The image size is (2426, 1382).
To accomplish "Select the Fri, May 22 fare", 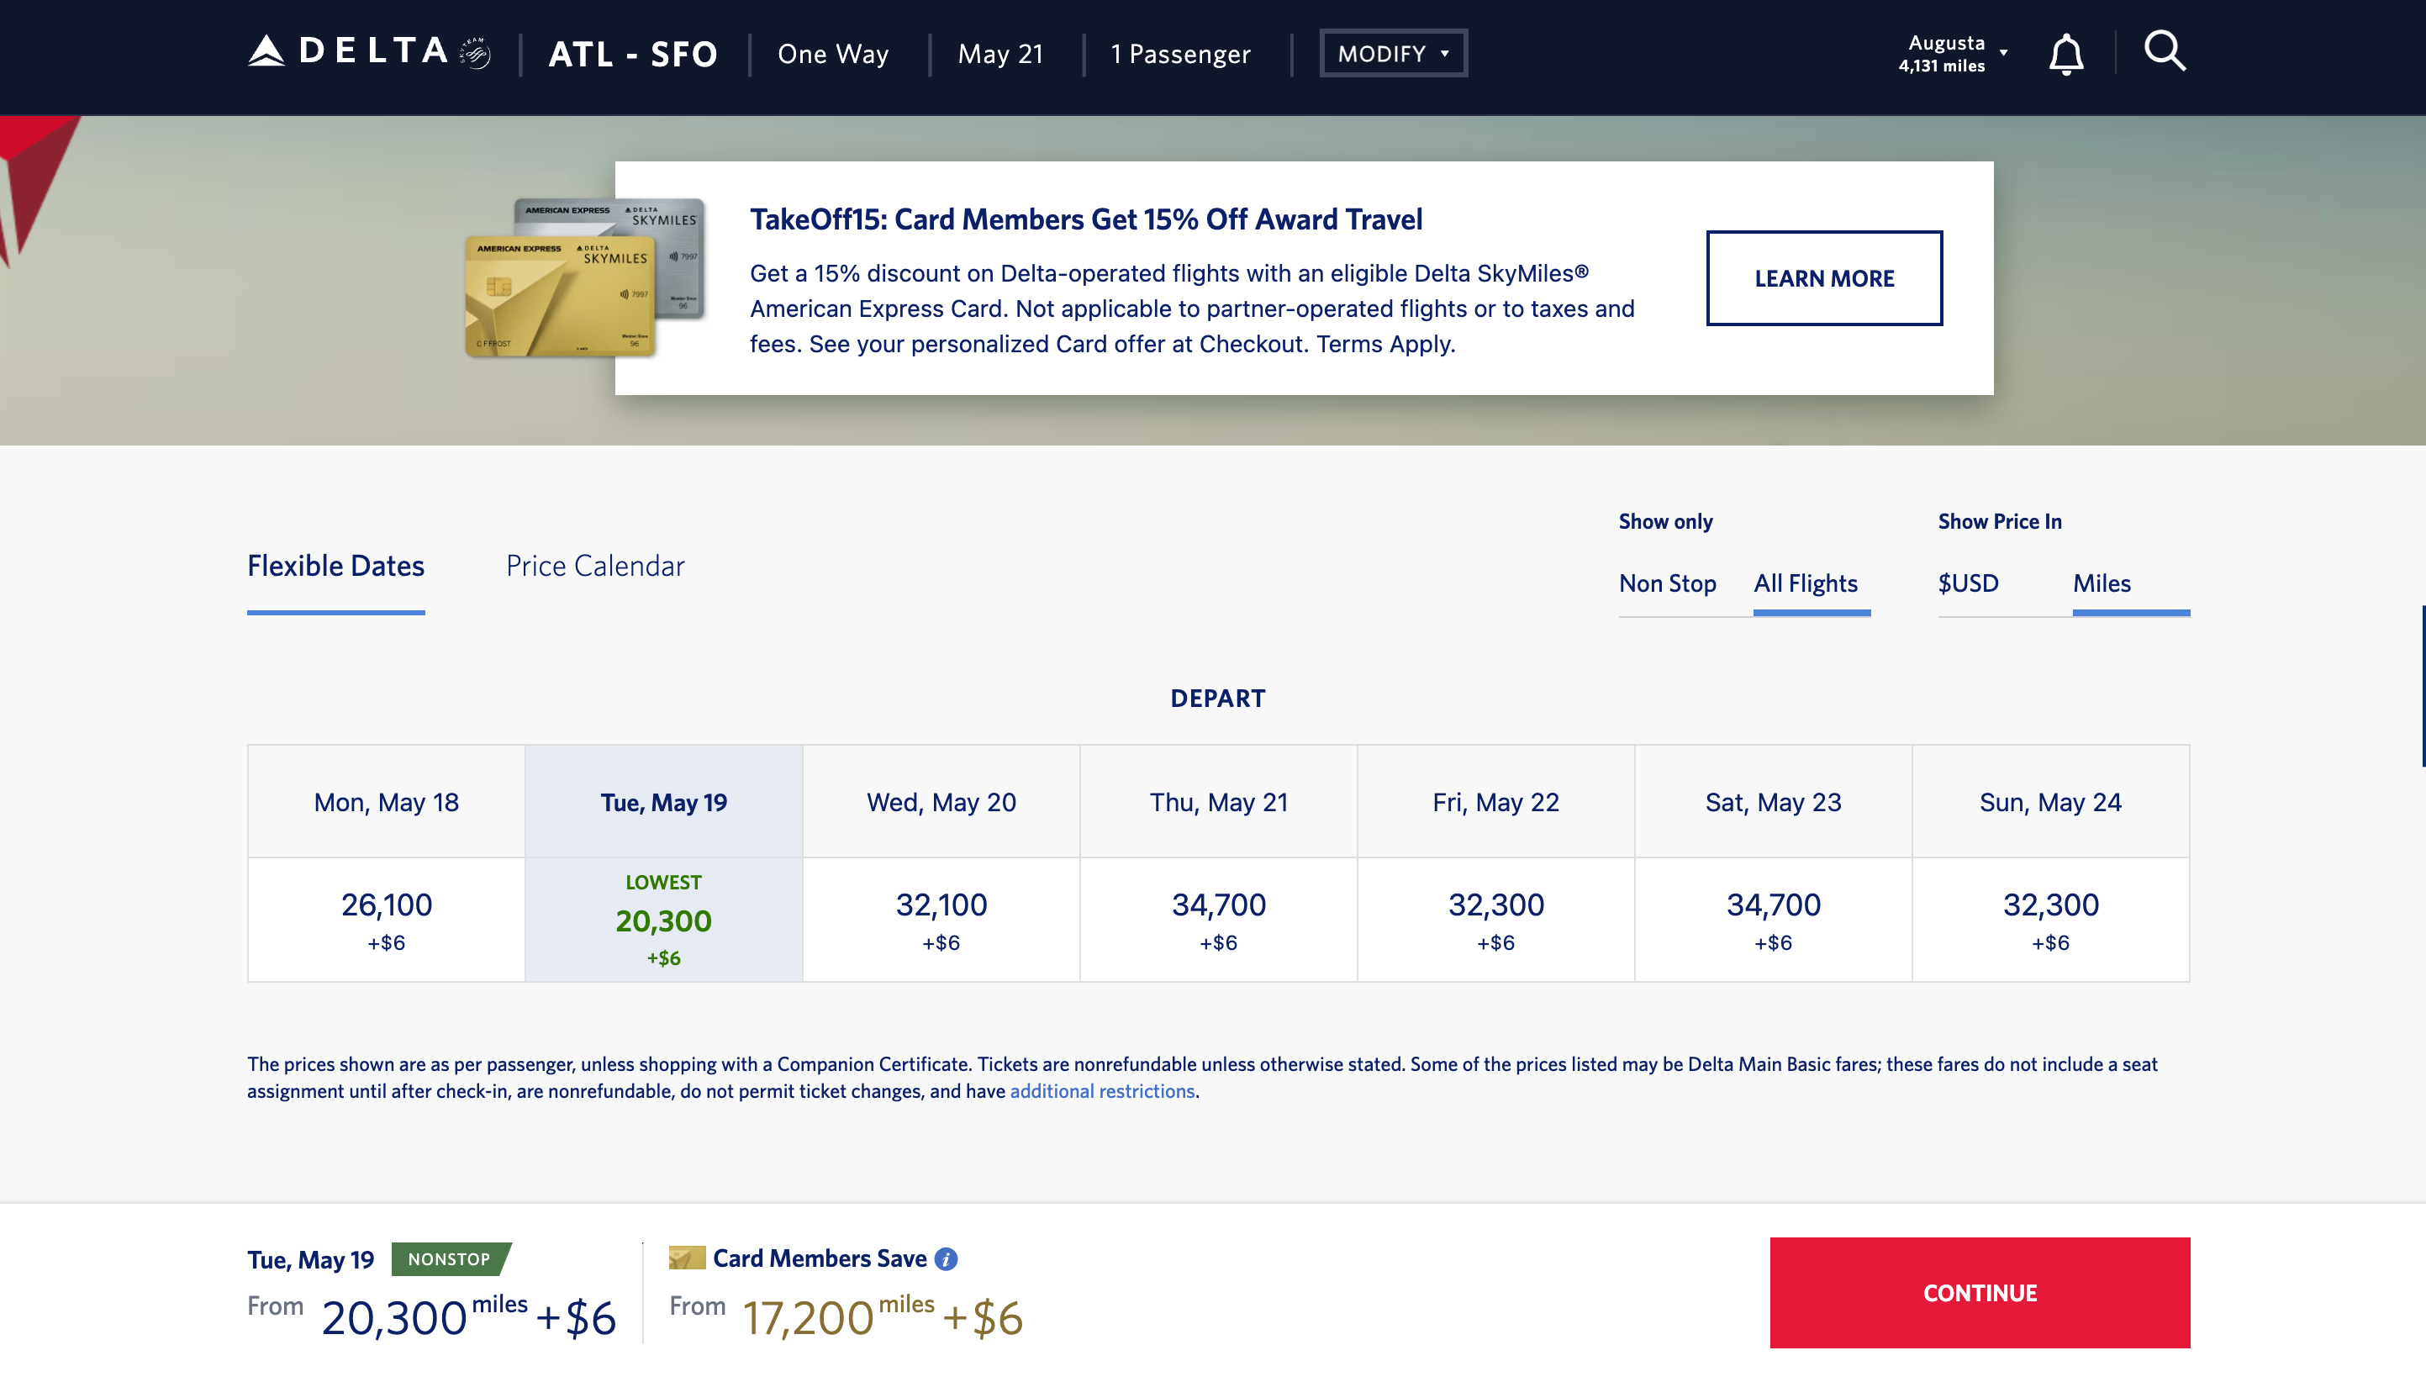I will click(1495, 919).
